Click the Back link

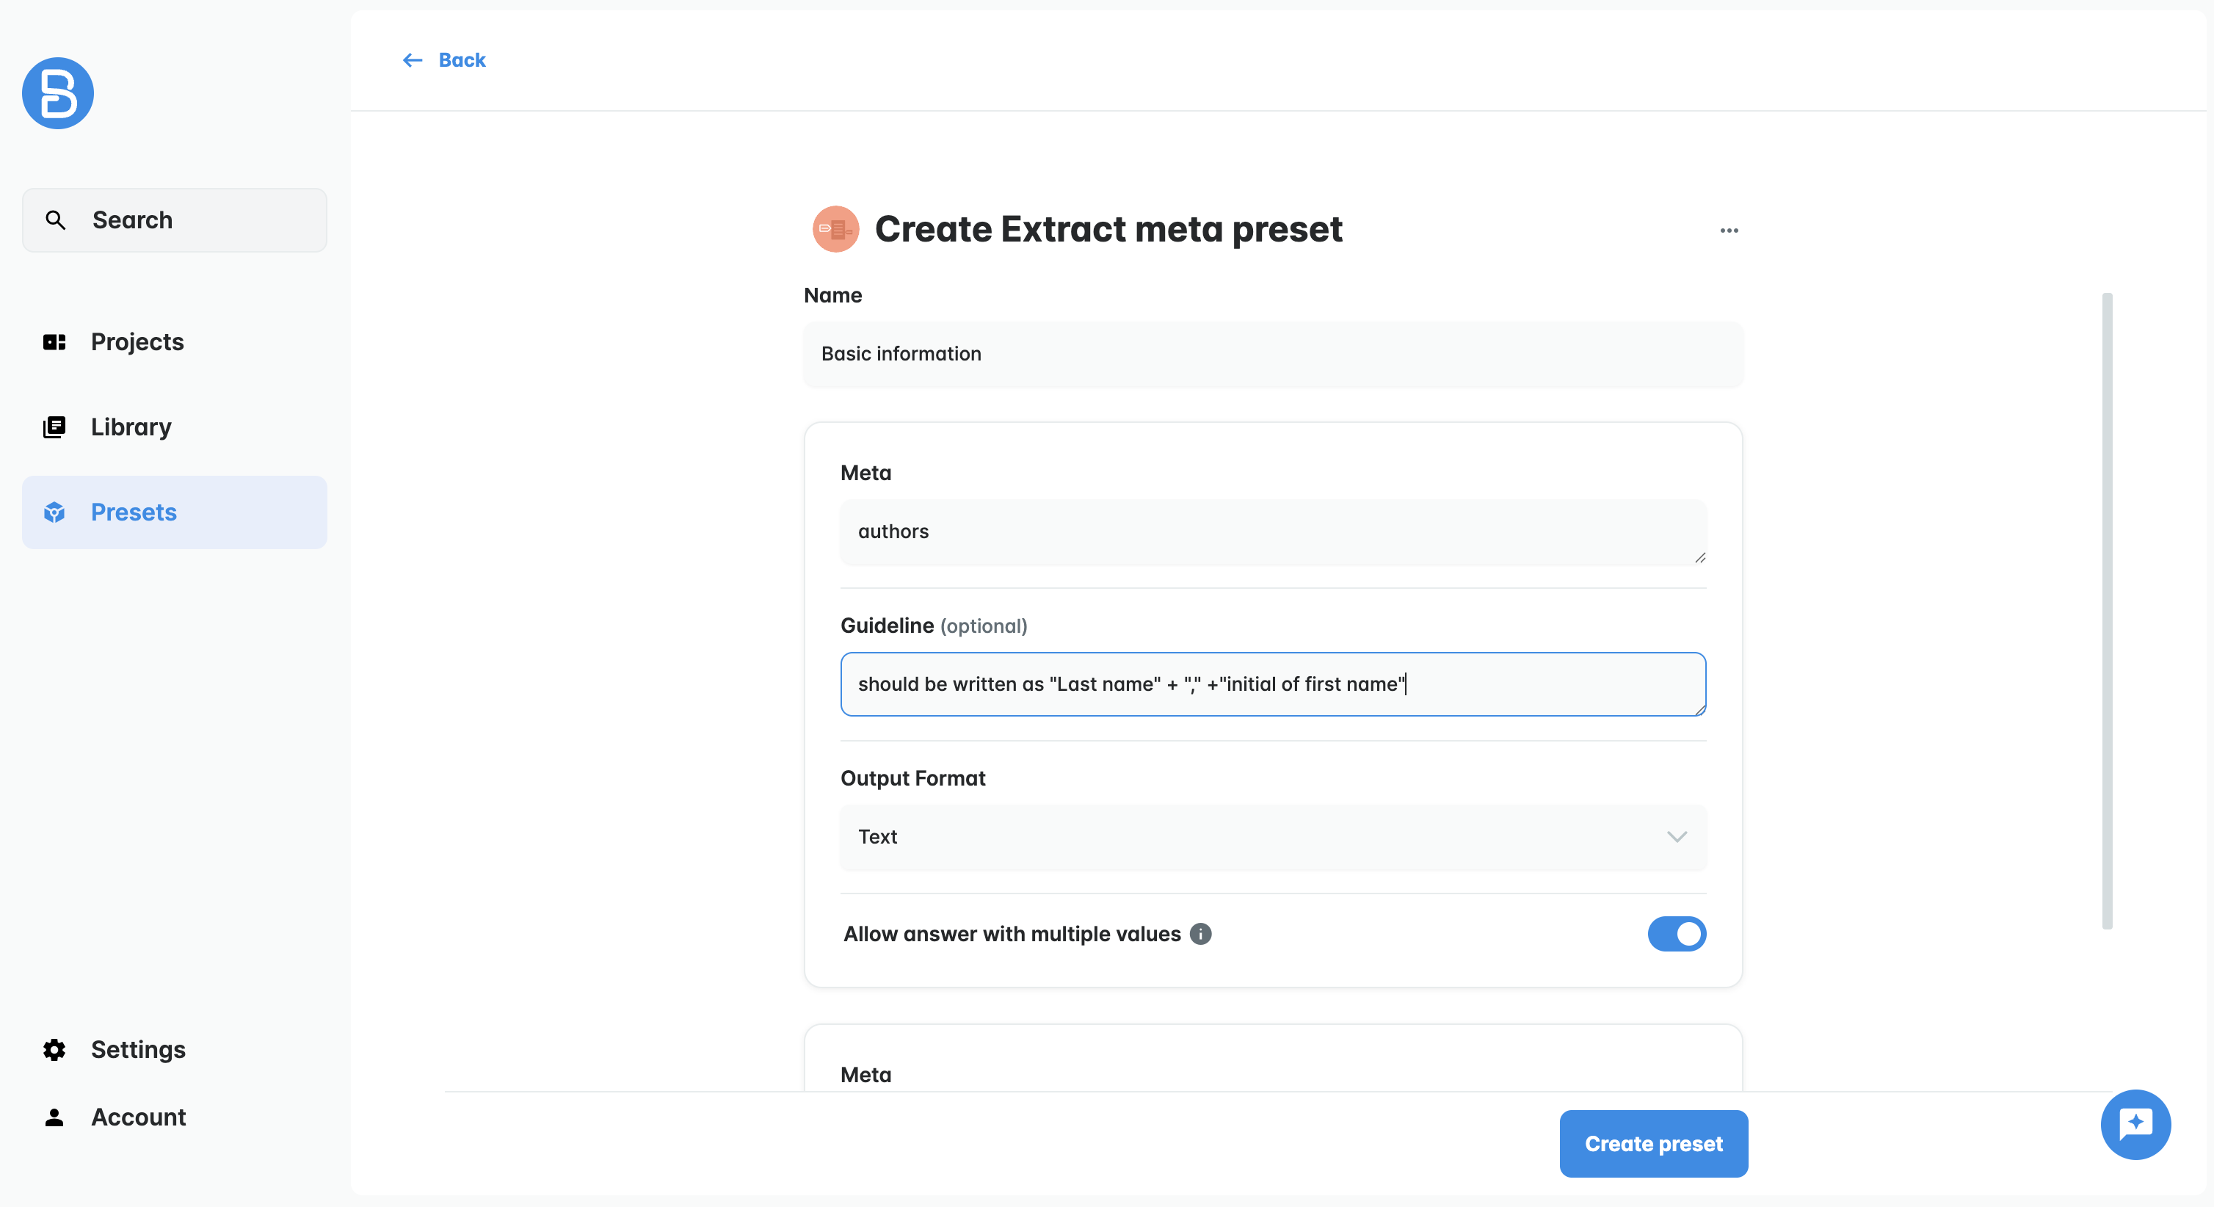point(462,60)
